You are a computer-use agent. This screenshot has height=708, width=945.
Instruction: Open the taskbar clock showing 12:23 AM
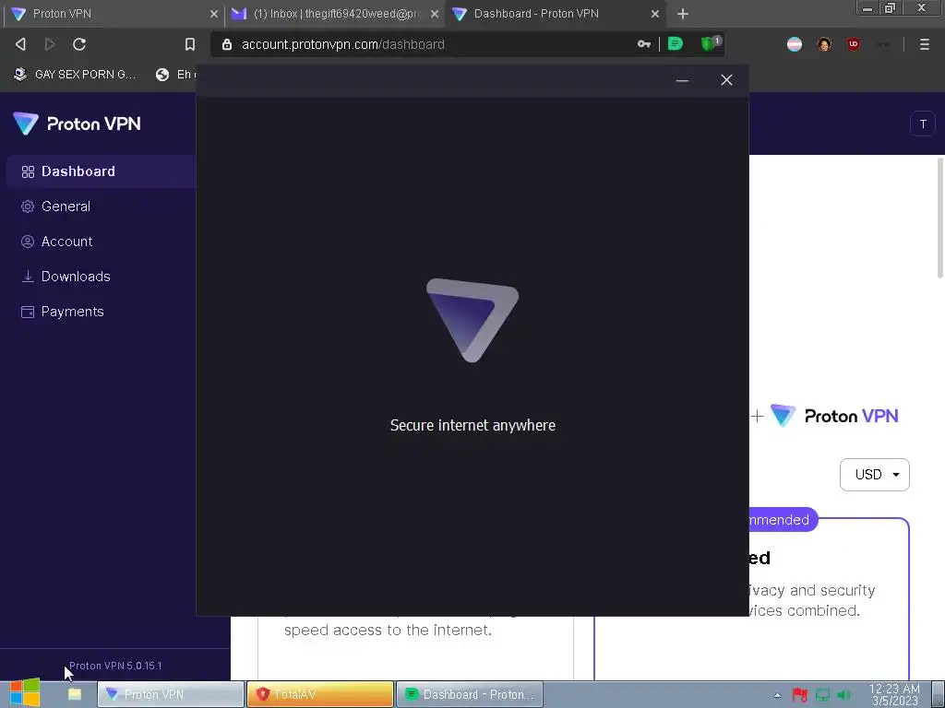[894, 694]
